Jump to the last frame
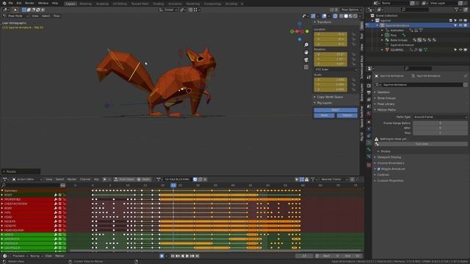Screen dimensions: 470x264 pyautogui.click(x=198, y=256)
